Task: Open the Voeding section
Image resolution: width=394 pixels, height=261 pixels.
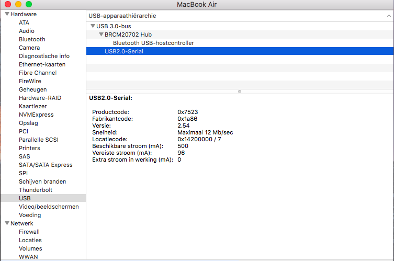Action: 30,215
